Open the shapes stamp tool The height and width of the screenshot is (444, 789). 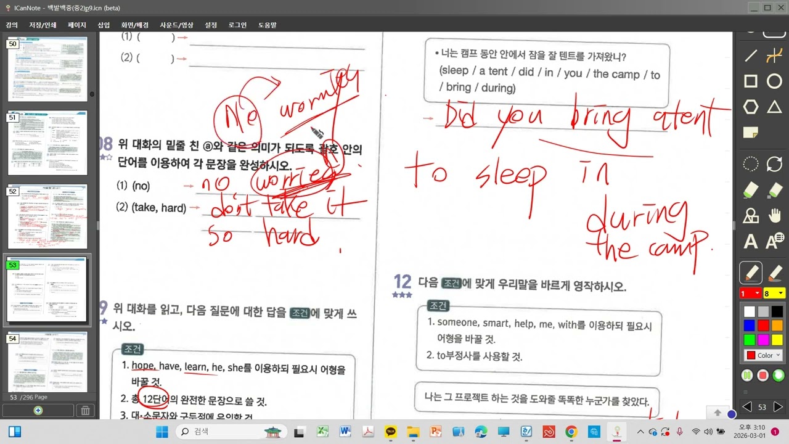click(x=751, y=215)
